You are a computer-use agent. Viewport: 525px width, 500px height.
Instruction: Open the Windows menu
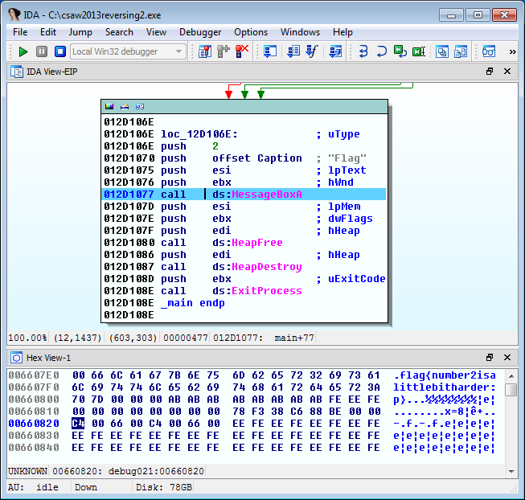tap(301, 32)
